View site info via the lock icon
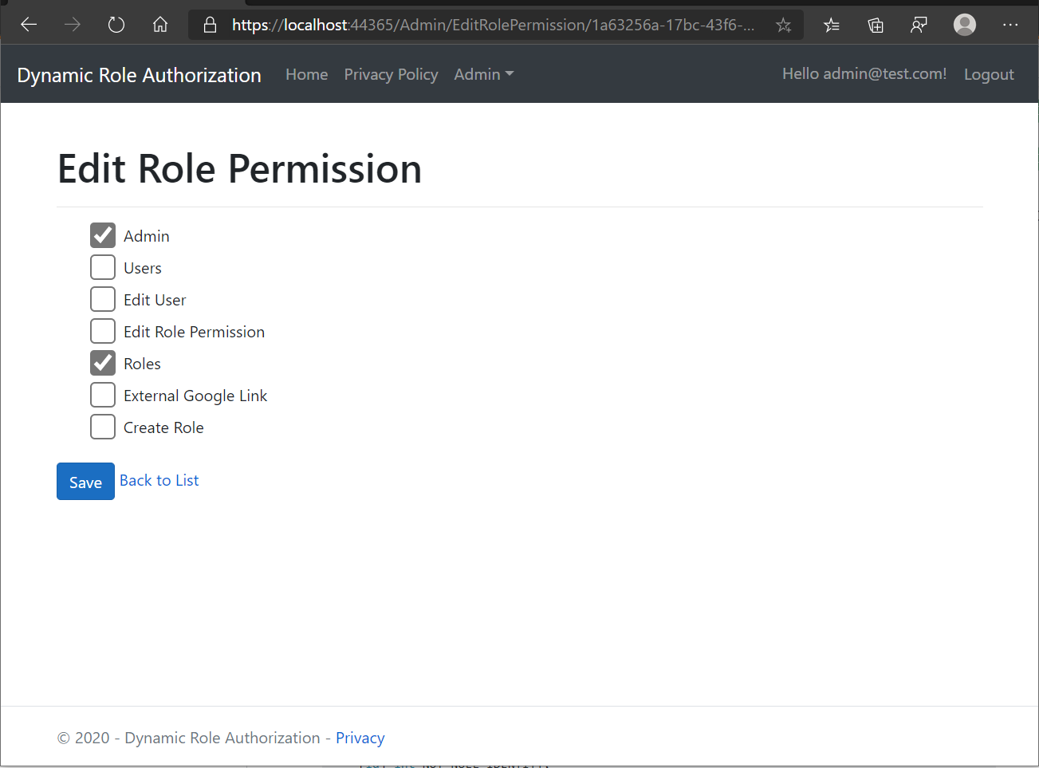 210,25
